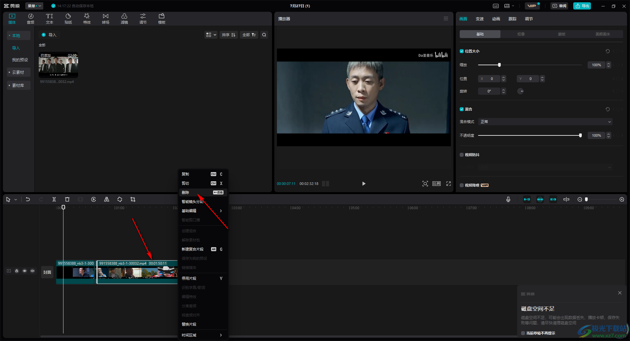Click the player snapshot focus icon
This screenshot has height=341, width=630.
(425, 184)
